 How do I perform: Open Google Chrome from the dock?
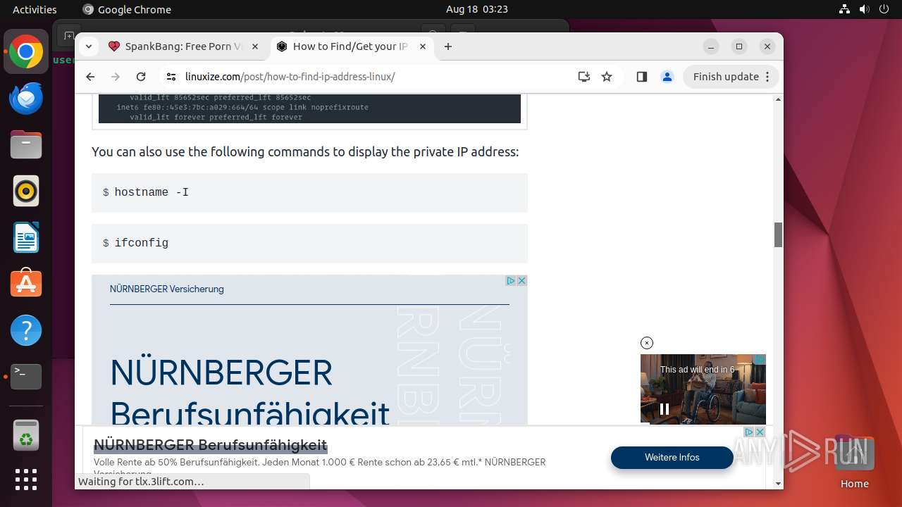(x=26, y=52)
